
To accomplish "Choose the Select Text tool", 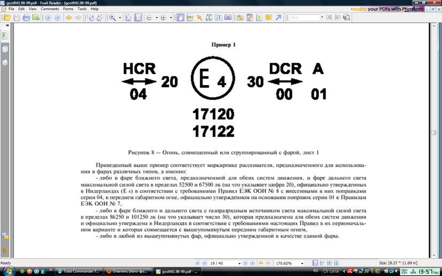I will click(x=218, y=18).
